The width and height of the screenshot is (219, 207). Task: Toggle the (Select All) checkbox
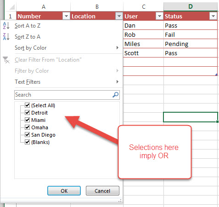[x=27, y=105]
